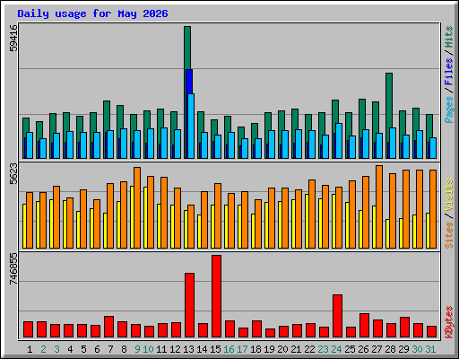Click the cyan pages bar on day 13

coord(191,126)
